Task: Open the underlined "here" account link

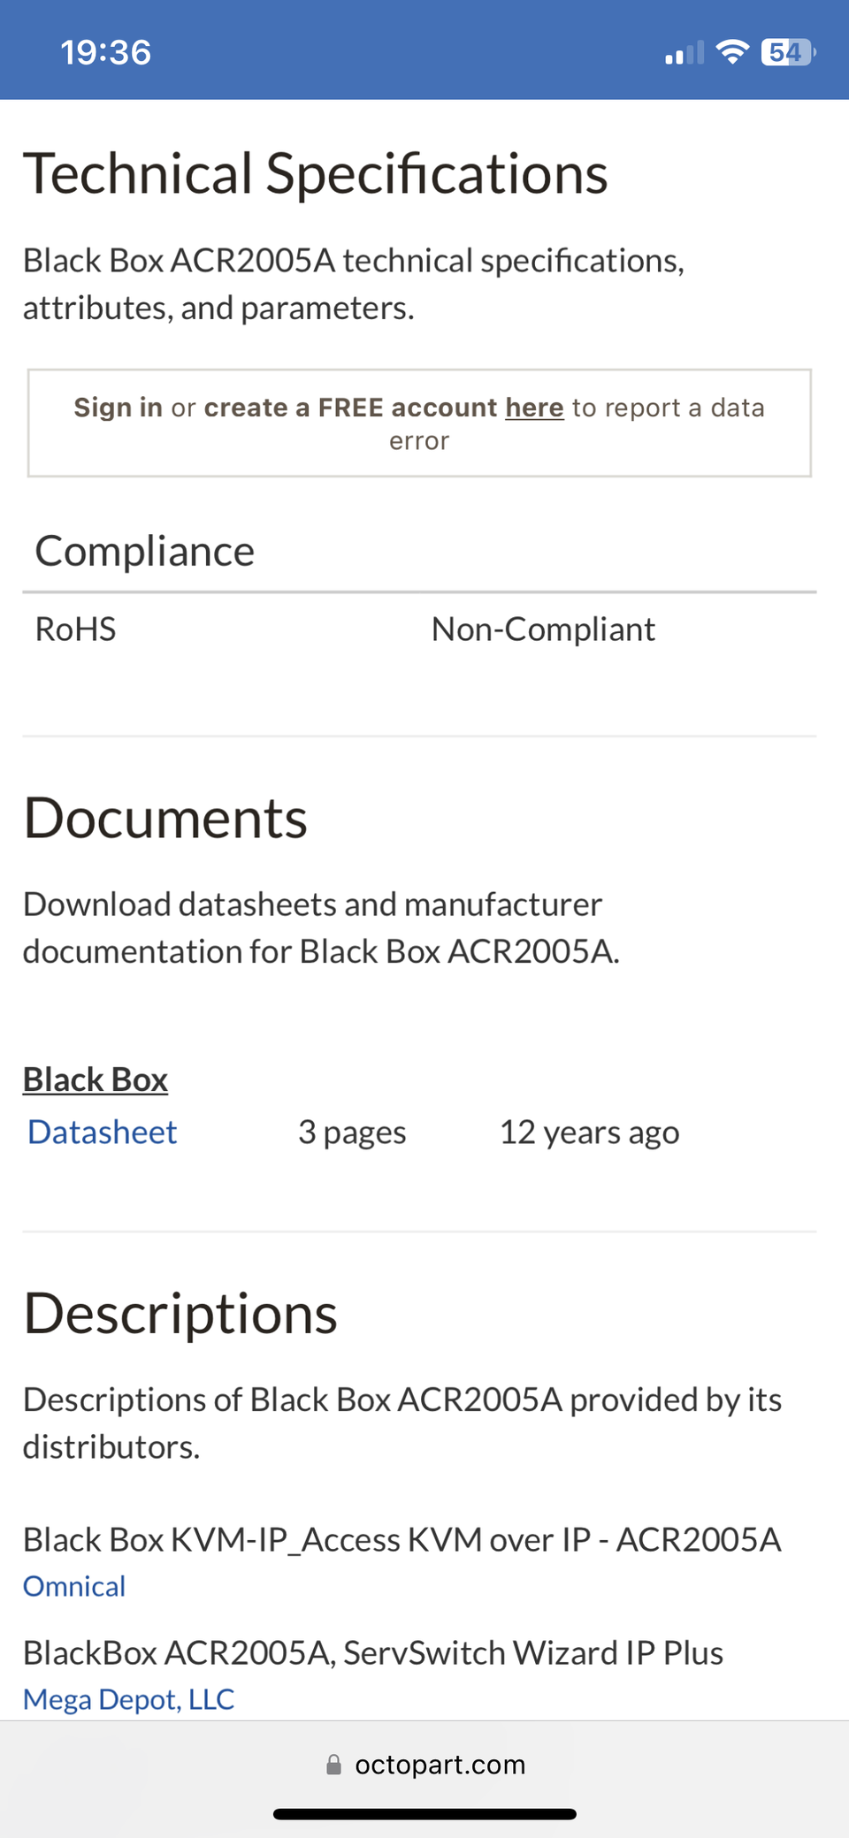Action: pos(534,408)
